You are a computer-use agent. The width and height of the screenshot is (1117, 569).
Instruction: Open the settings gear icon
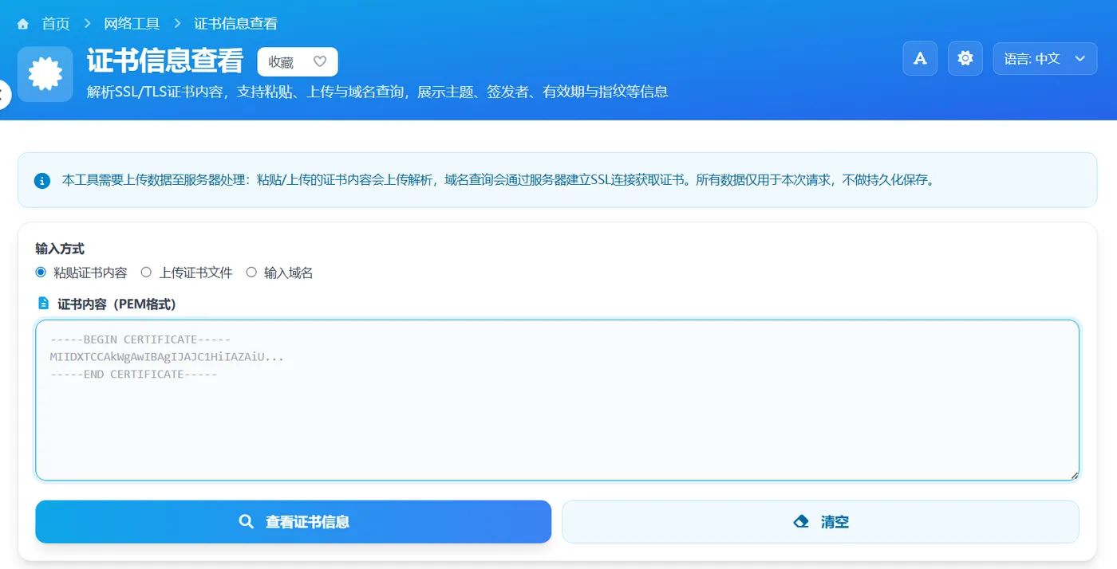tap(965, 58)
